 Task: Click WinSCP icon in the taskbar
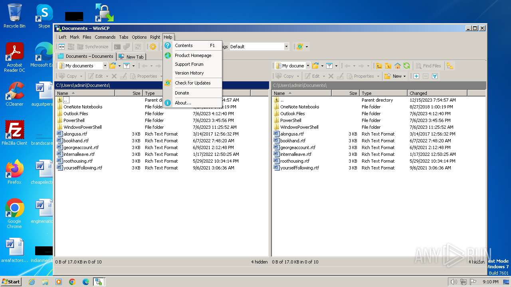pyautogui.click(x=98, y=282)
